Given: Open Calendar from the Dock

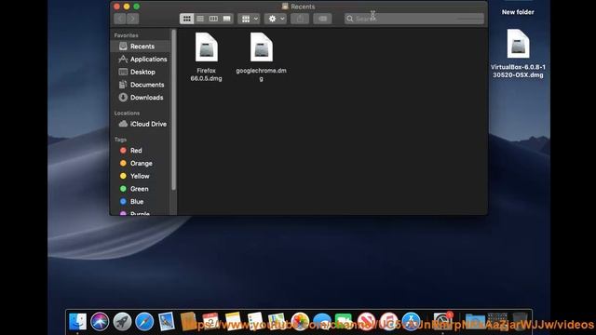Looking at the screenshot, I should click(x=210, y=321).
